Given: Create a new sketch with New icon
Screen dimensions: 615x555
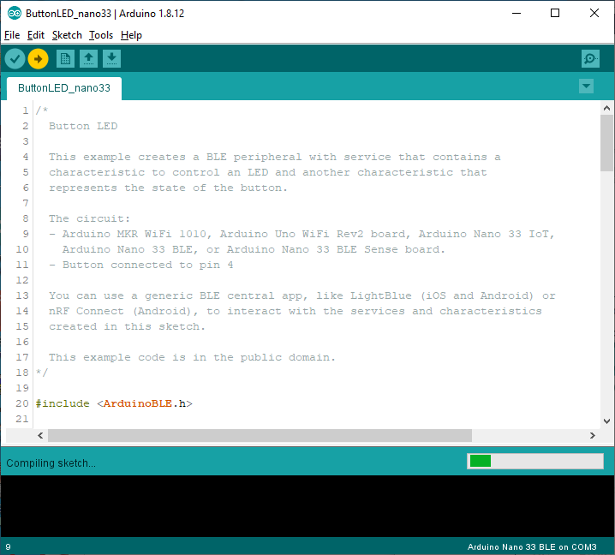Looking at the screenshot, I should pos(65,59).
